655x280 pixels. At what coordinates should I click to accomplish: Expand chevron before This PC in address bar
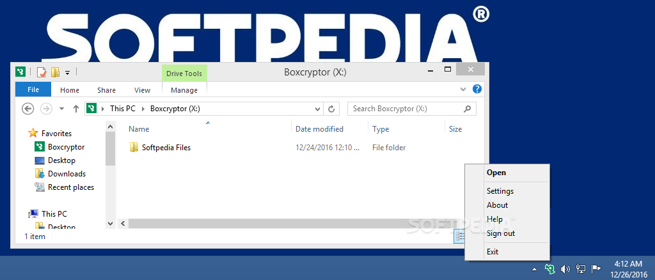coord(103,109)
